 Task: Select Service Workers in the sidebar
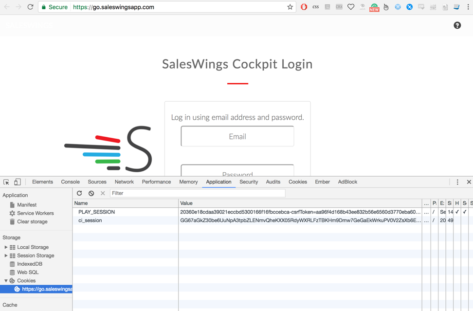pyautogui.click(x=36, y=213)
